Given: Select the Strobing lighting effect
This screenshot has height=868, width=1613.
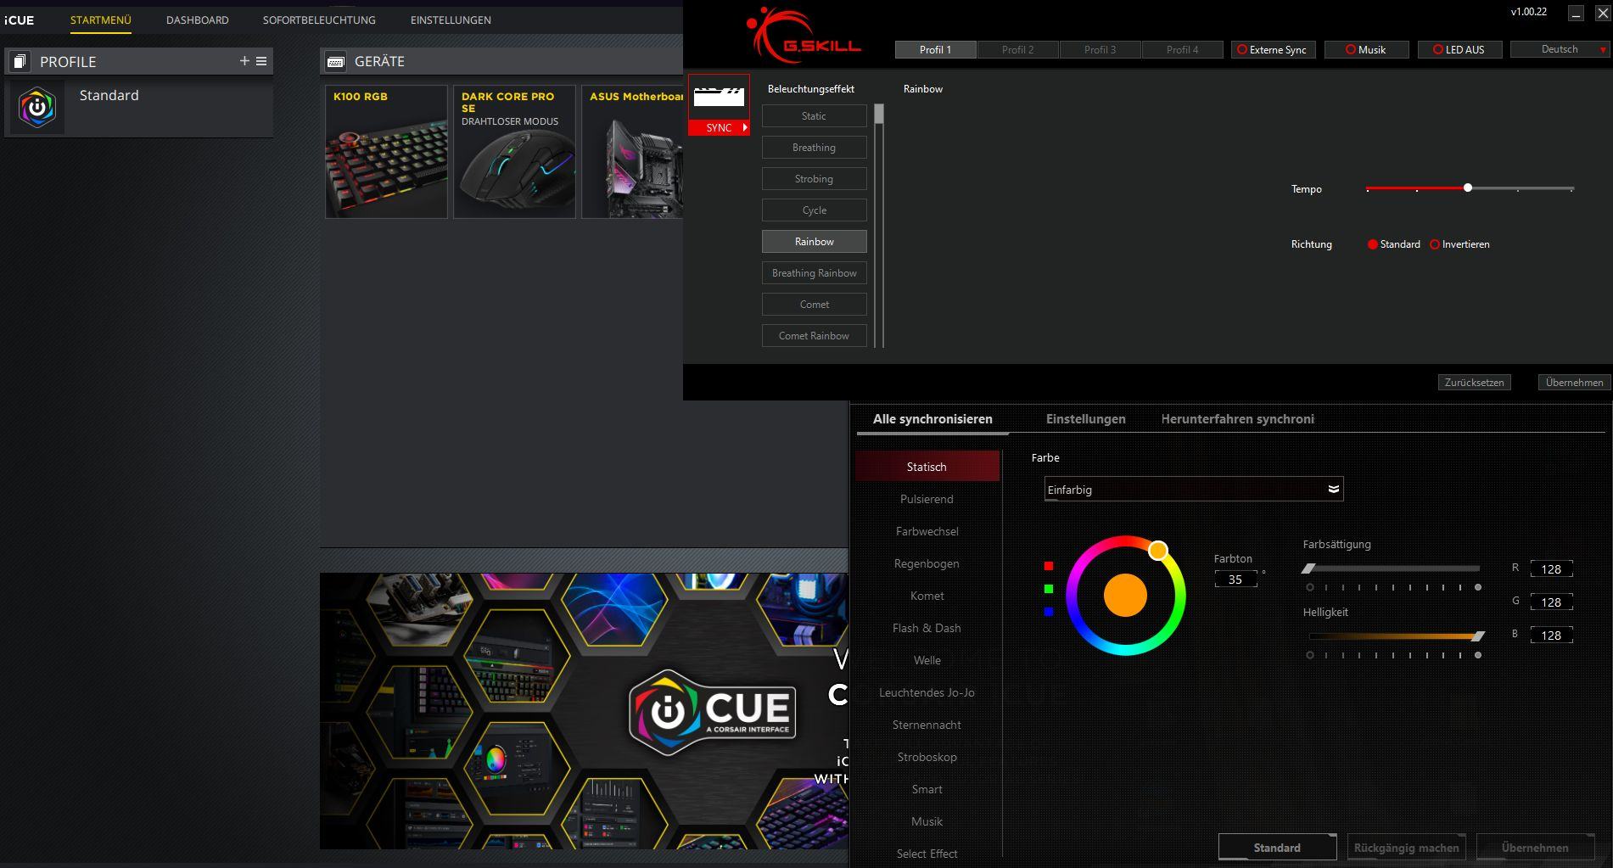Looking at the screenshot, I should coord(814,179).
